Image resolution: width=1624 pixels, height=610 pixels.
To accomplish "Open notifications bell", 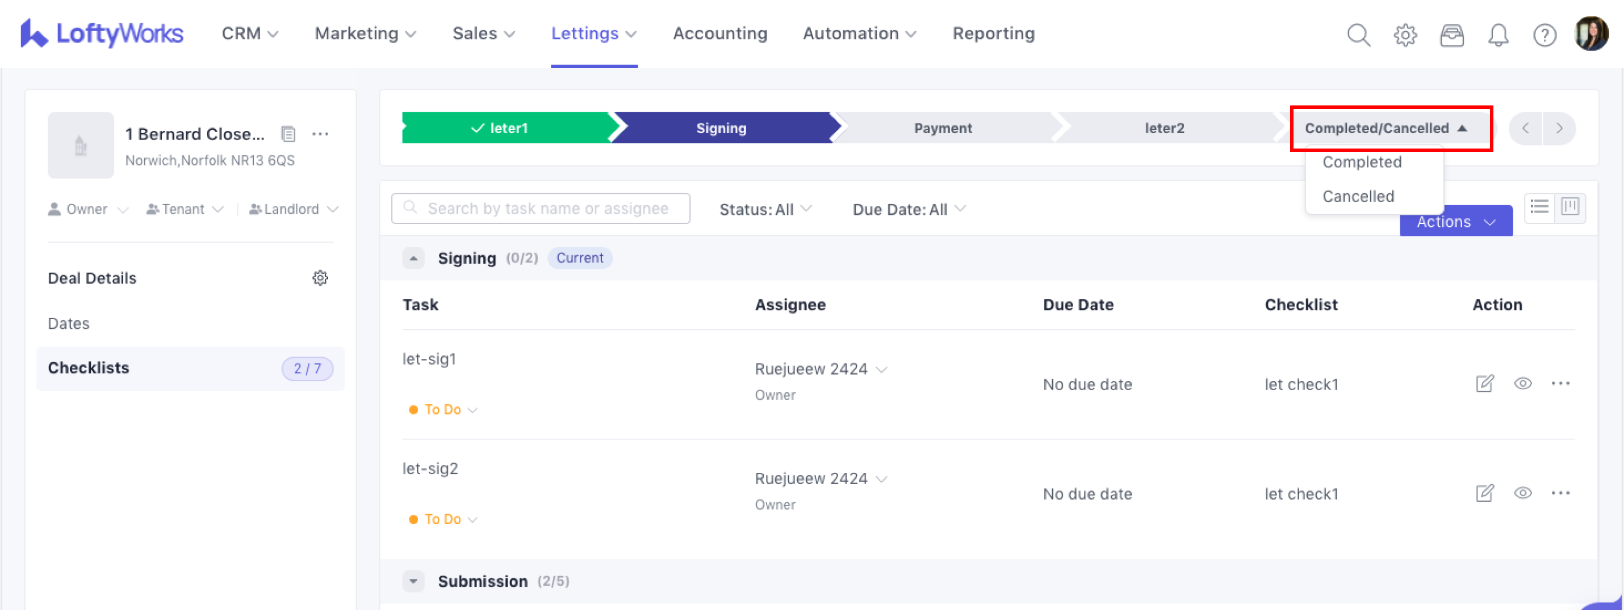I will pyautogui.click(x=1498, y=35).
